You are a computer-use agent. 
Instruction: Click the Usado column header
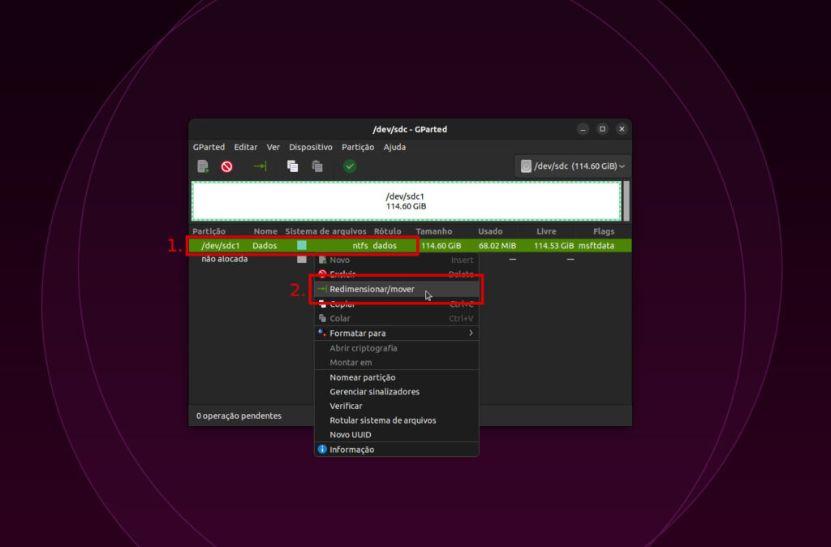coord(490,231)
